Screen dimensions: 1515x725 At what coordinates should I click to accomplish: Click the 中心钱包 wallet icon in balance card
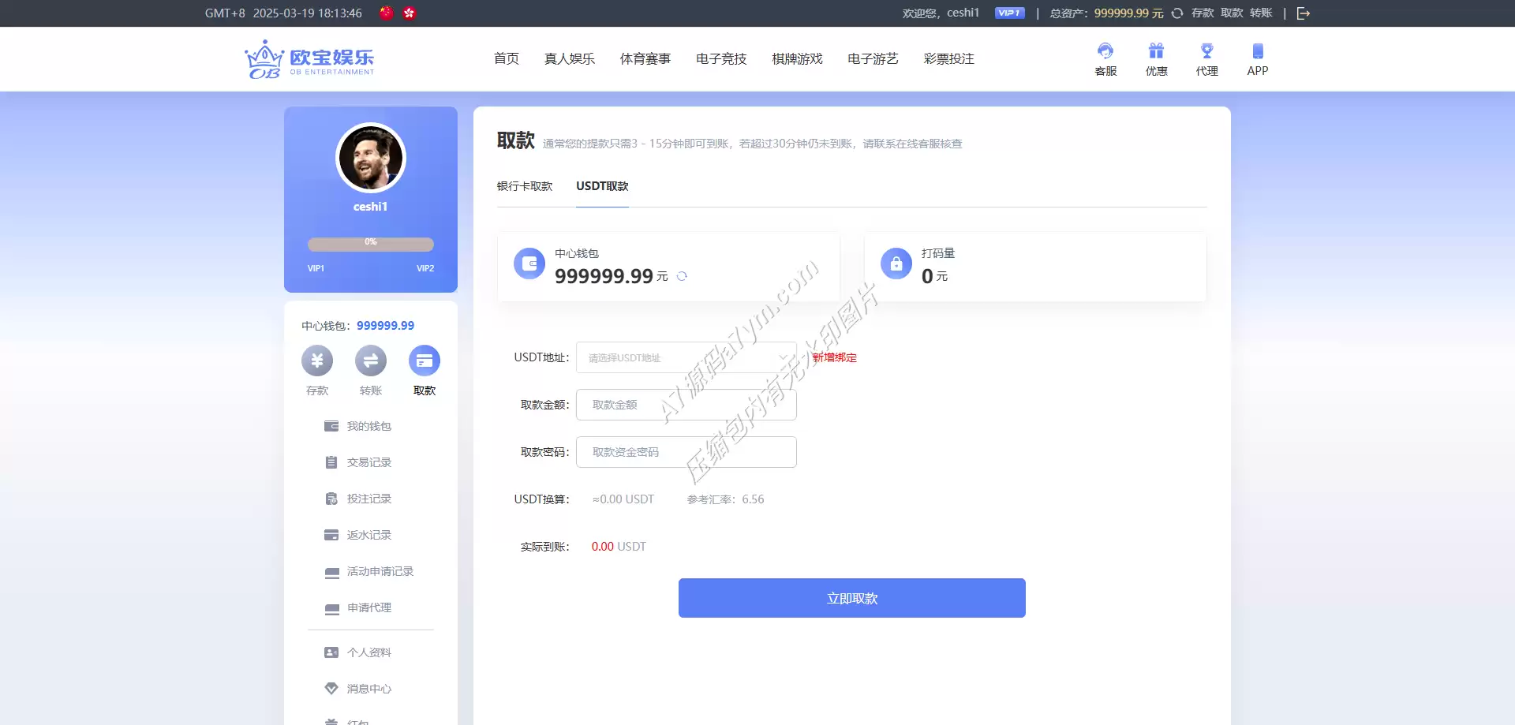(529, 263)
